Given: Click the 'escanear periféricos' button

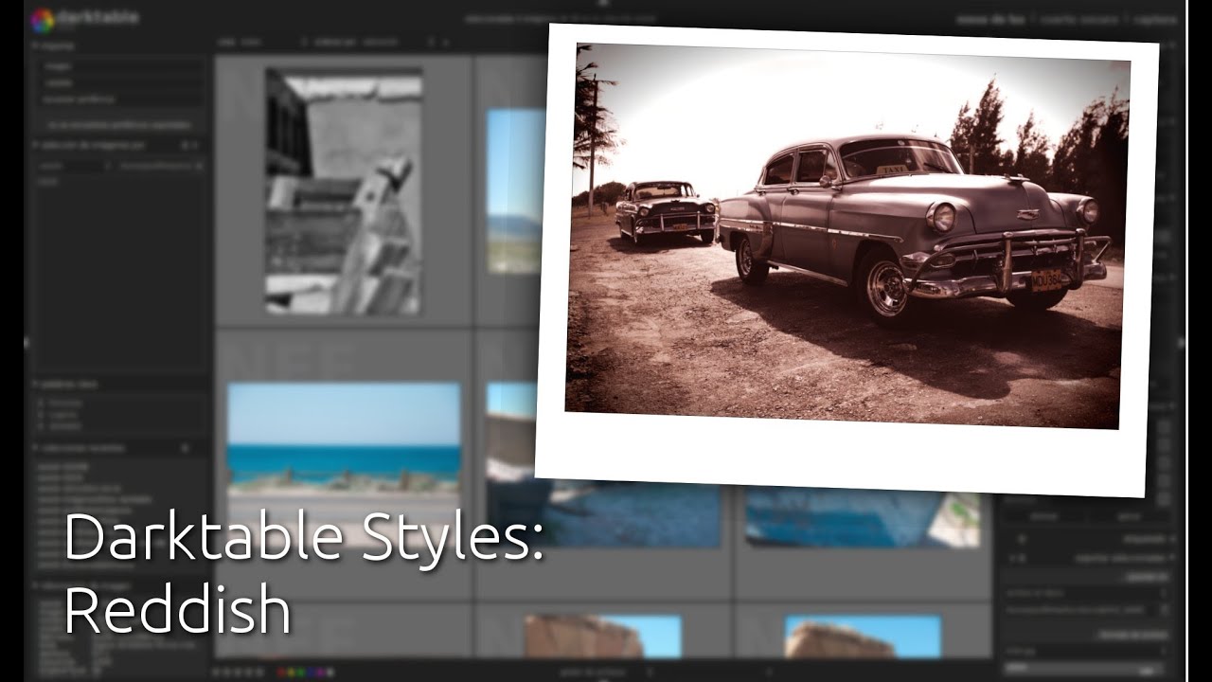Looking at the screenshot, I should tap(120, 99).
